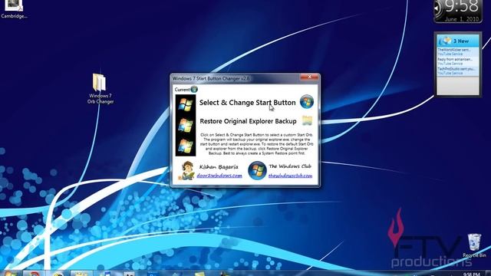The width and height of the screenshot is (491, 276).
Task: Close the Start Button Changer dialog
Action: tap(309, 77)
